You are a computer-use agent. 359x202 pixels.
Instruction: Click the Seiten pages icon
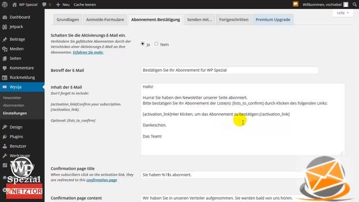coord(4,58)
